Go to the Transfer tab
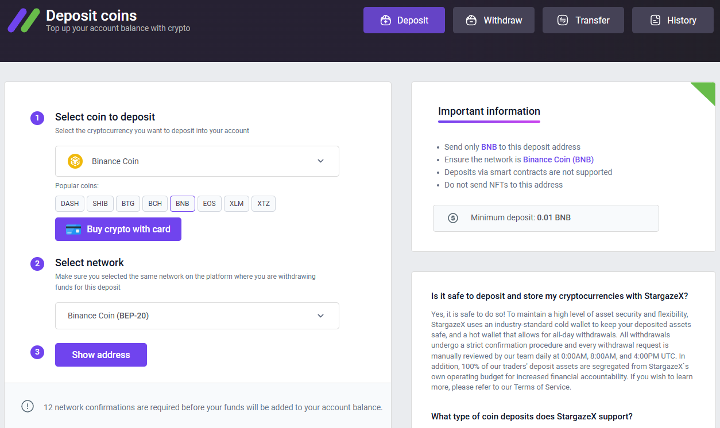The image size is (720, 428). point(583,20)
